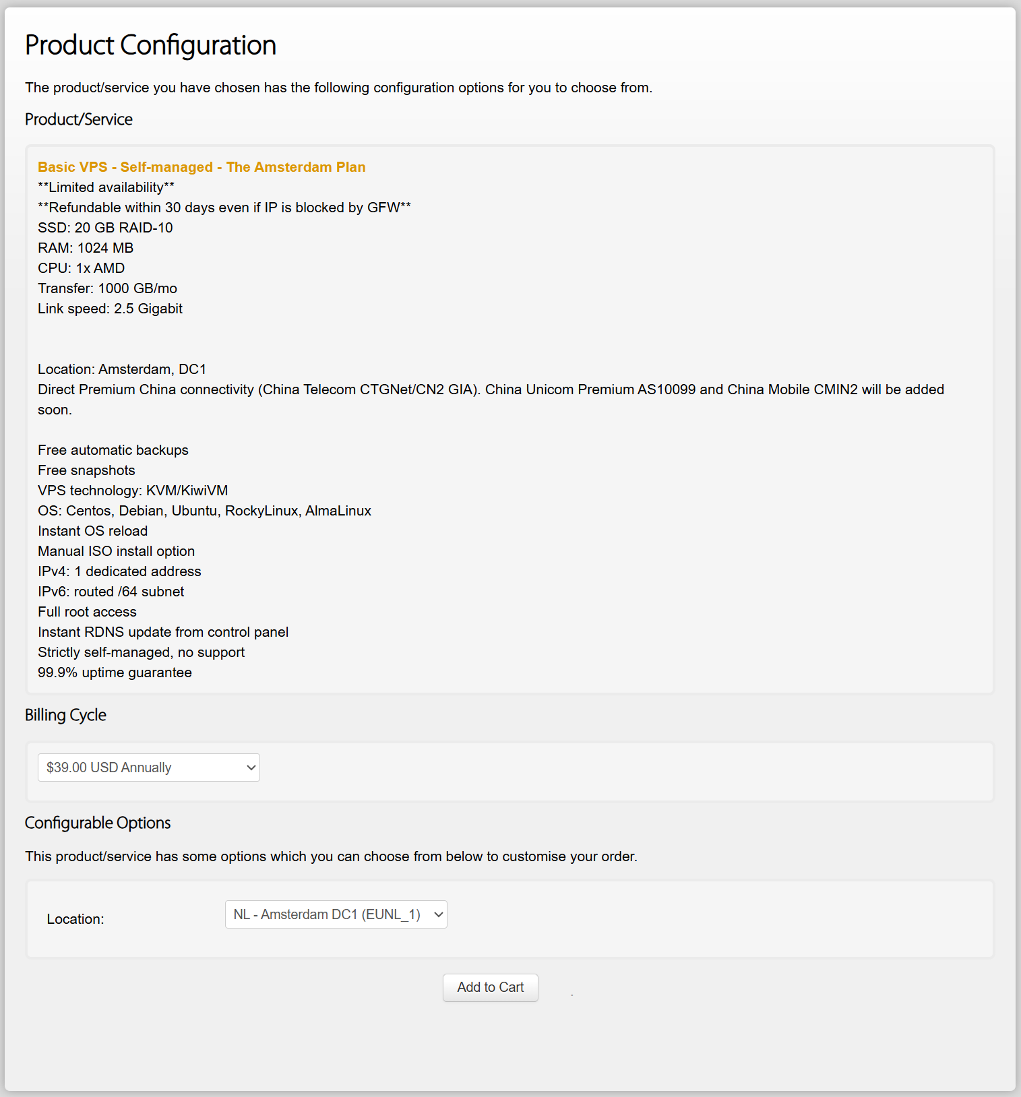Click the Free automatic backups line
The width and height of the screenshot is (1021, 1097).
point(113,450)
